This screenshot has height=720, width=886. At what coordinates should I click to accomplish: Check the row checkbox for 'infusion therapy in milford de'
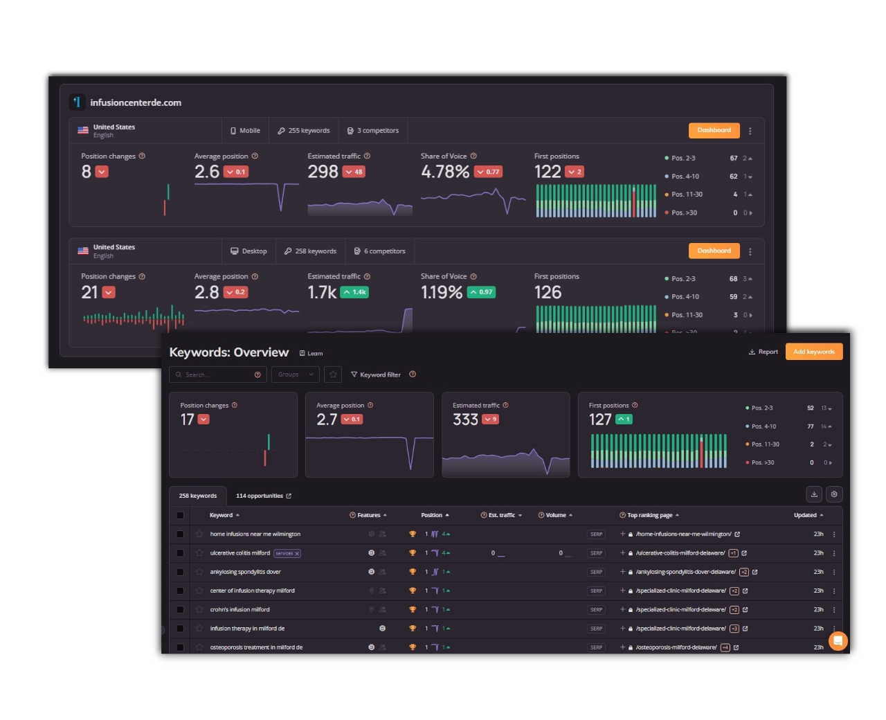point(180,628)
